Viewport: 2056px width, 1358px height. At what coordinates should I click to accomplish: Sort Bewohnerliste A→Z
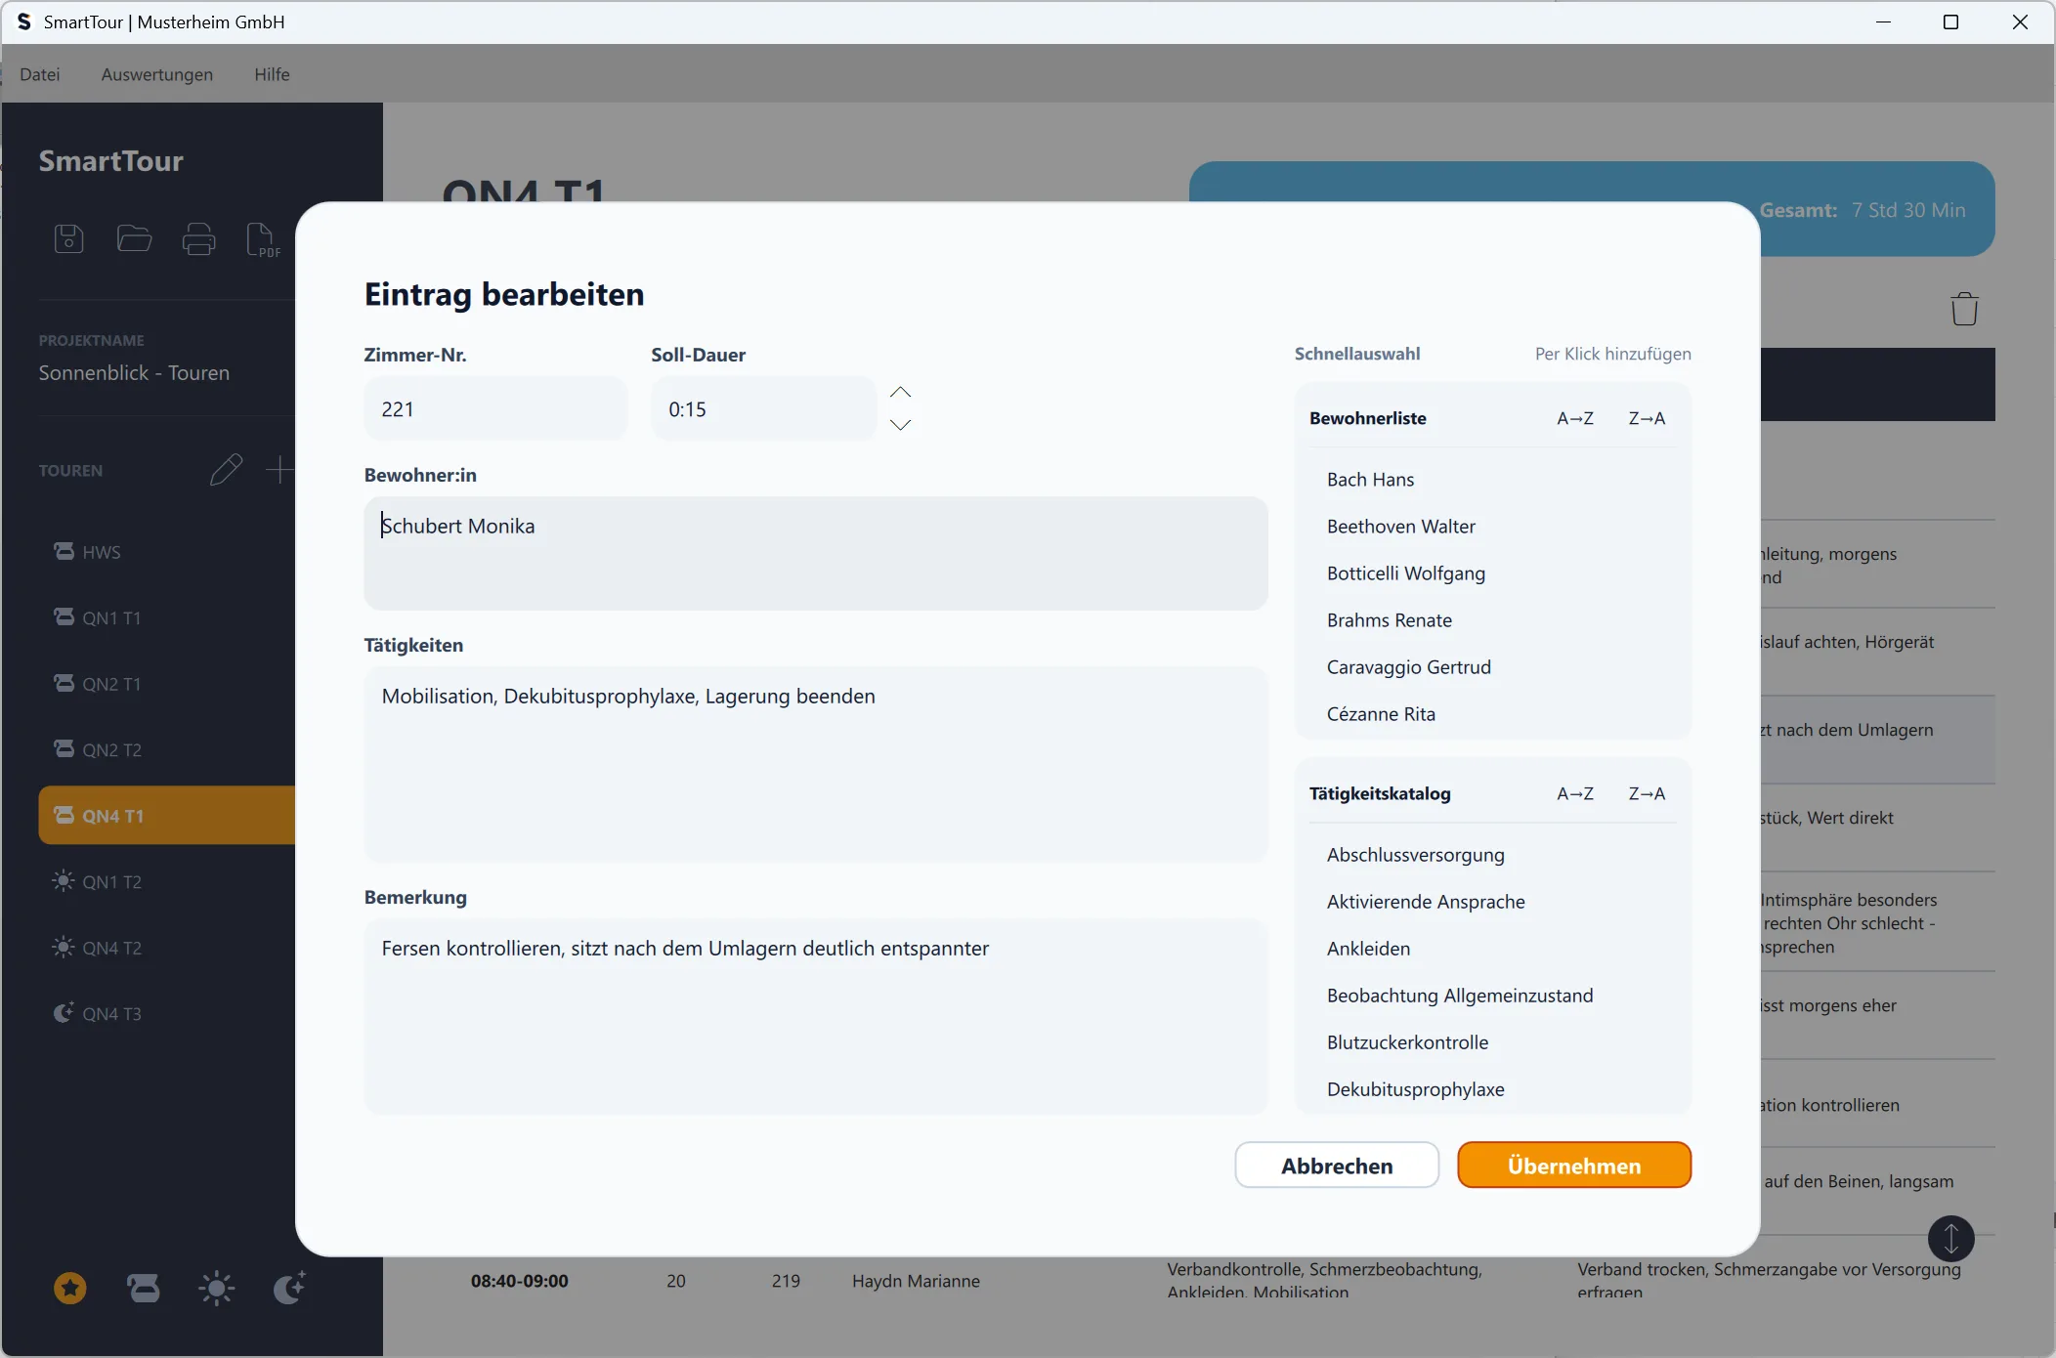(x=1574, y=418)
